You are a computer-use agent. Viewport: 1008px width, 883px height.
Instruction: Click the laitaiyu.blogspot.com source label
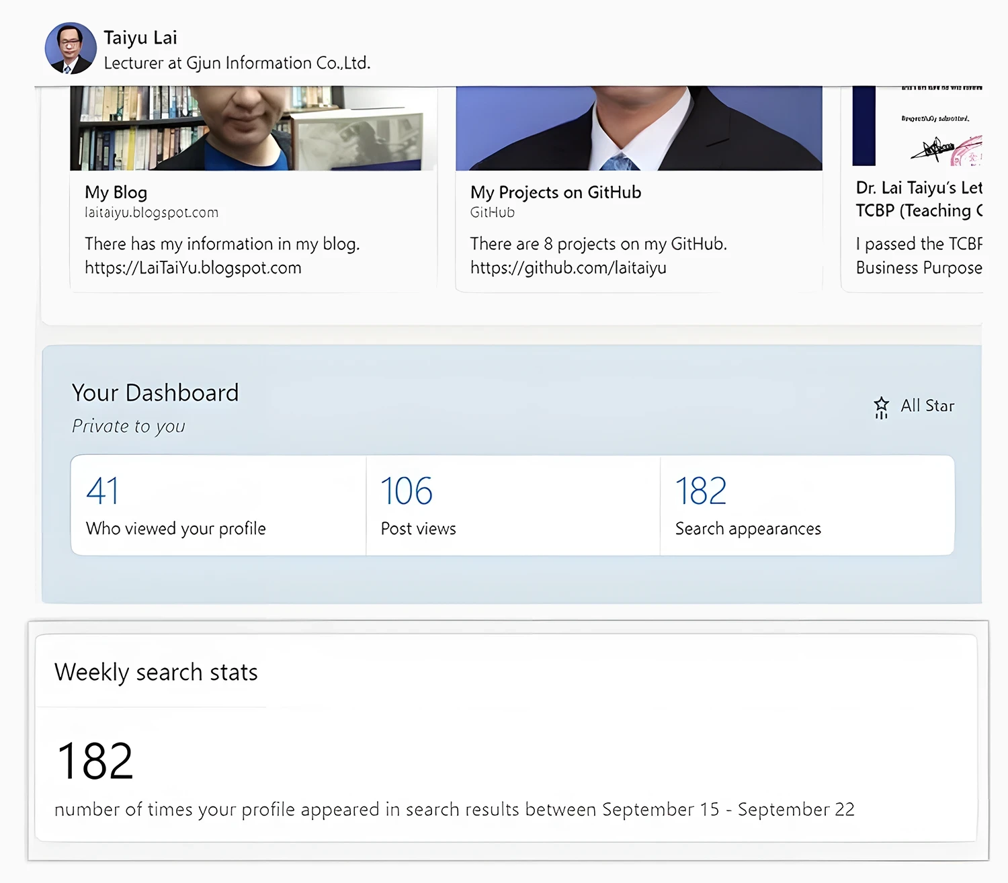pyautogui.click(x=151, y=213)
